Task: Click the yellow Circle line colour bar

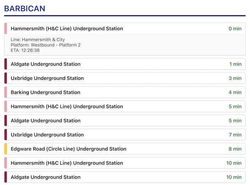Action: click(x=6, y=149)
